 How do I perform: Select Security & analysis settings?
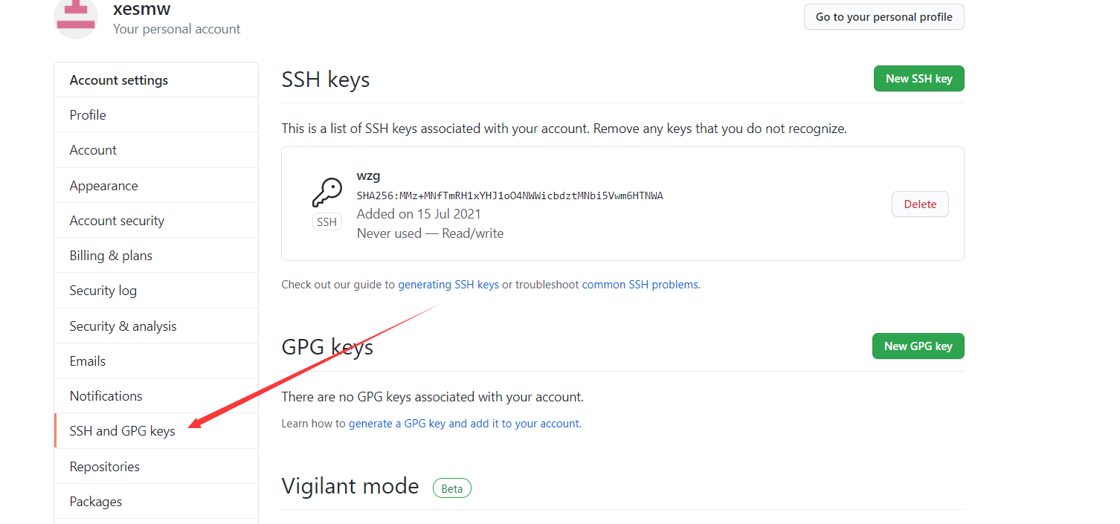click(123, 326)
